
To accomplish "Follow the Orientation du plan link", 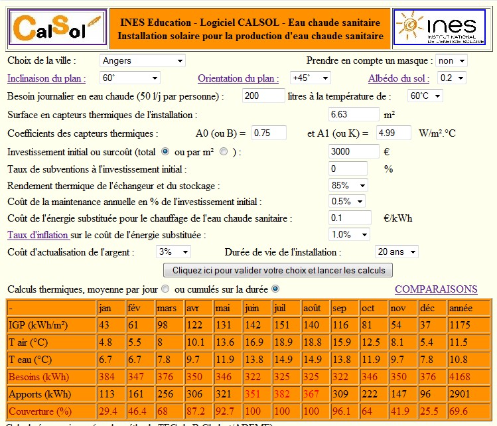I will pyautogui.click(x=238, y=78).
